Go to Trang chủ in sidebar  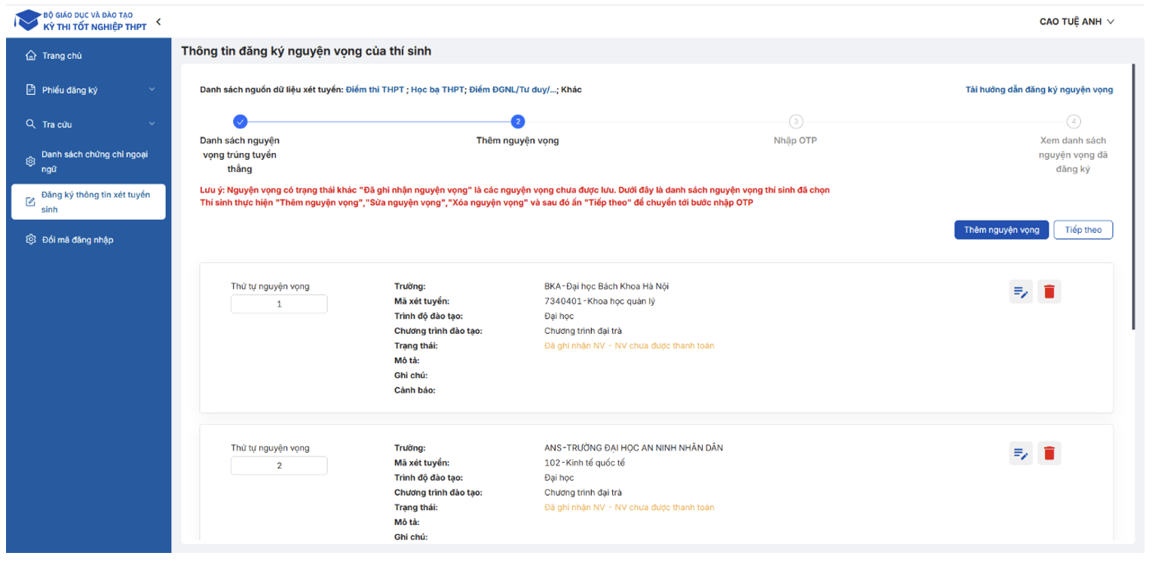coord(62,56)
